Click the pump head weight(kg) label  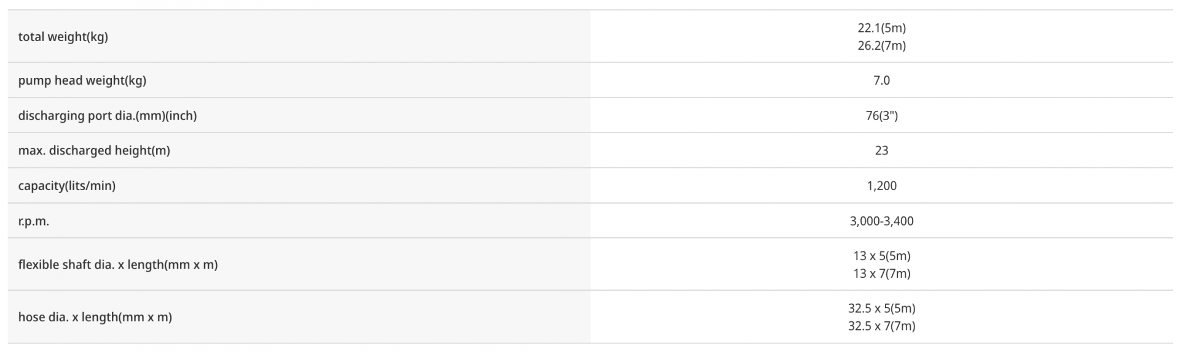coord(82,80)
